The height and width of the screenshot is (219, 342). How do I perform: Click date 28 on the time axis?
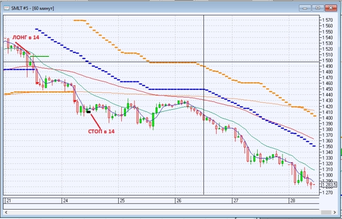[x=292, y=200]
